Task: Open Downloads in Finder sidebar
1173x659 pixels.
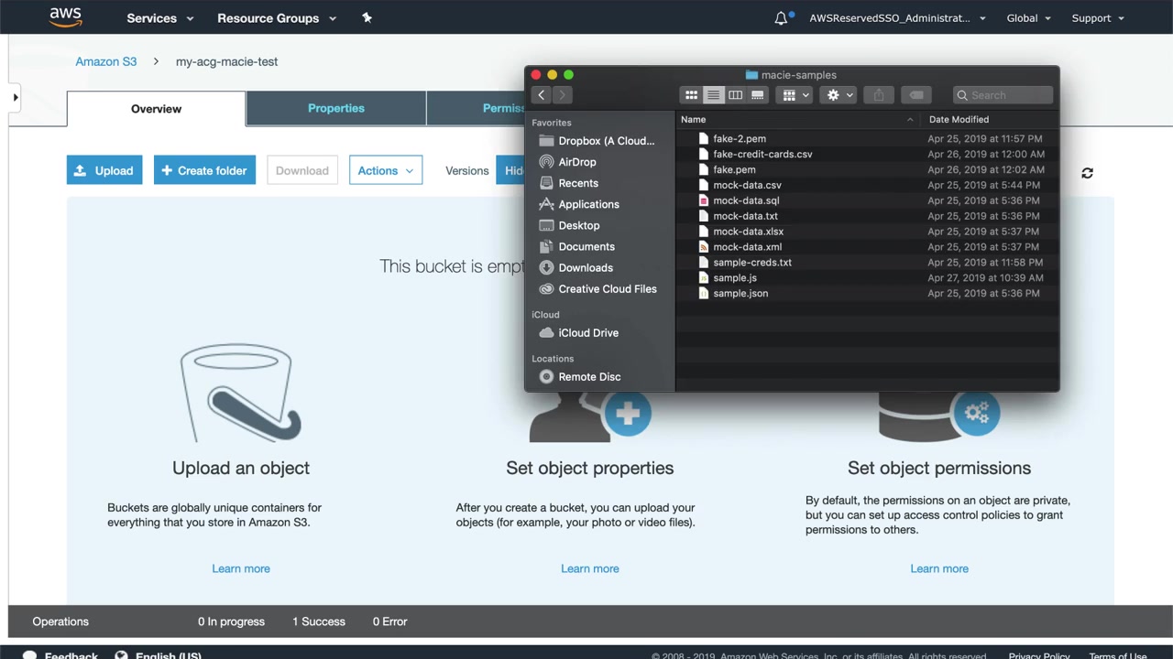Action: pos(576,267)
